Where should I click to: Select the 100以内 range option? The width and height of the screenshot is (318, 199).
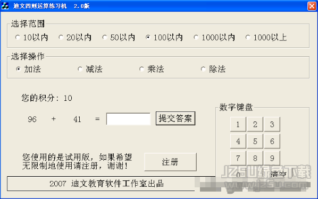pyautogui.click(x=164, y=38)
